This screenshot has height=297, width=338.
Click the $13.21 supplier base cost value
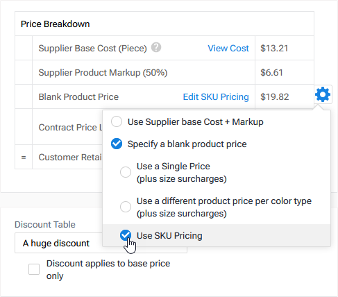274,49
